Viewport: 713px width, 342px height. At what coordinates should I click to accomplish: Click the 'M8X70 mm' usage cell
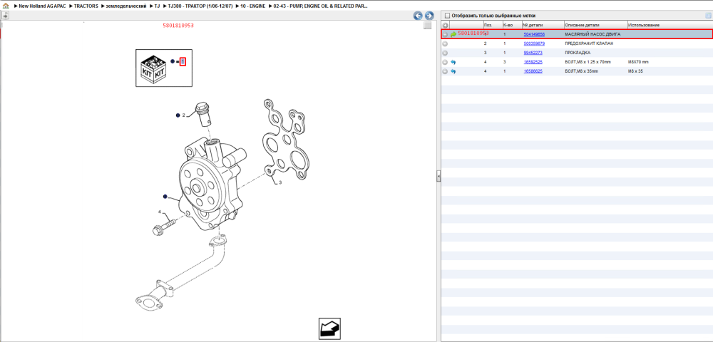[x=638, y=62]
